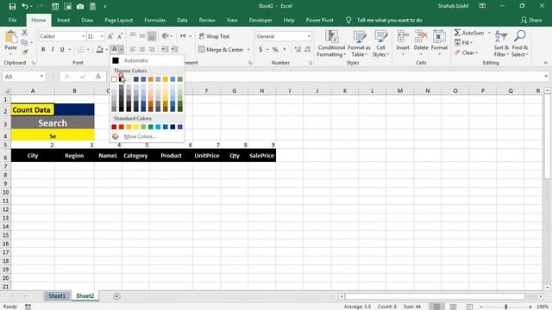The height and width of the screenshot is (310, 552).
Task: Click the Share button
Action: (x=531, y=20)
